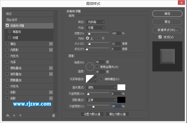Close the 图层样式 dialog
Image resolution: width=187 pixels, height=123 pixels.
[181, 3]
